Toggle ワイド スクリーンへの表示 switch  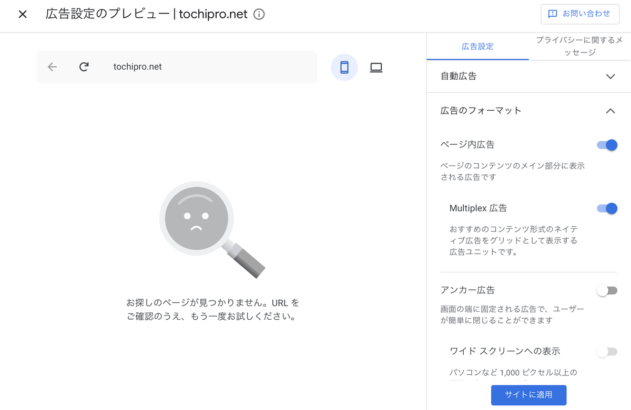point(607,352)
